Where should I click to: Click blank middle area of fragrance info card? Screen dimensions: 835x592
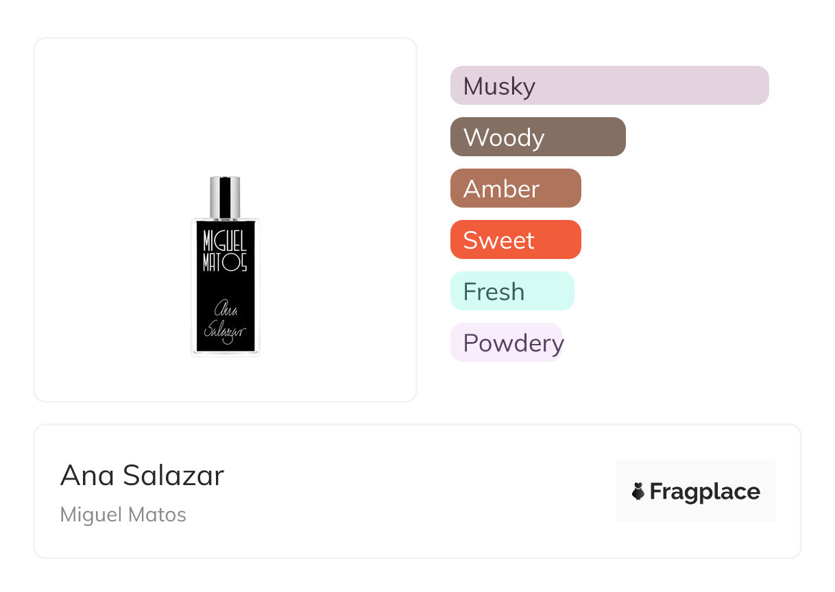click(411, 491)
